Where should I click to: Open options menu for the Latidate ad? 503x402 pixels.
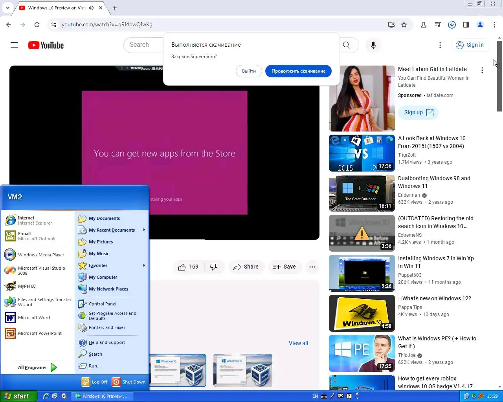click(482, 70)
